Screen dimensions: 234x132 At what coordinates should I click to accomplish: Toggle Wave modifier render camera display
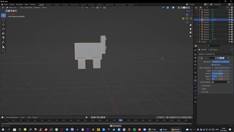[x=223, y=58]
